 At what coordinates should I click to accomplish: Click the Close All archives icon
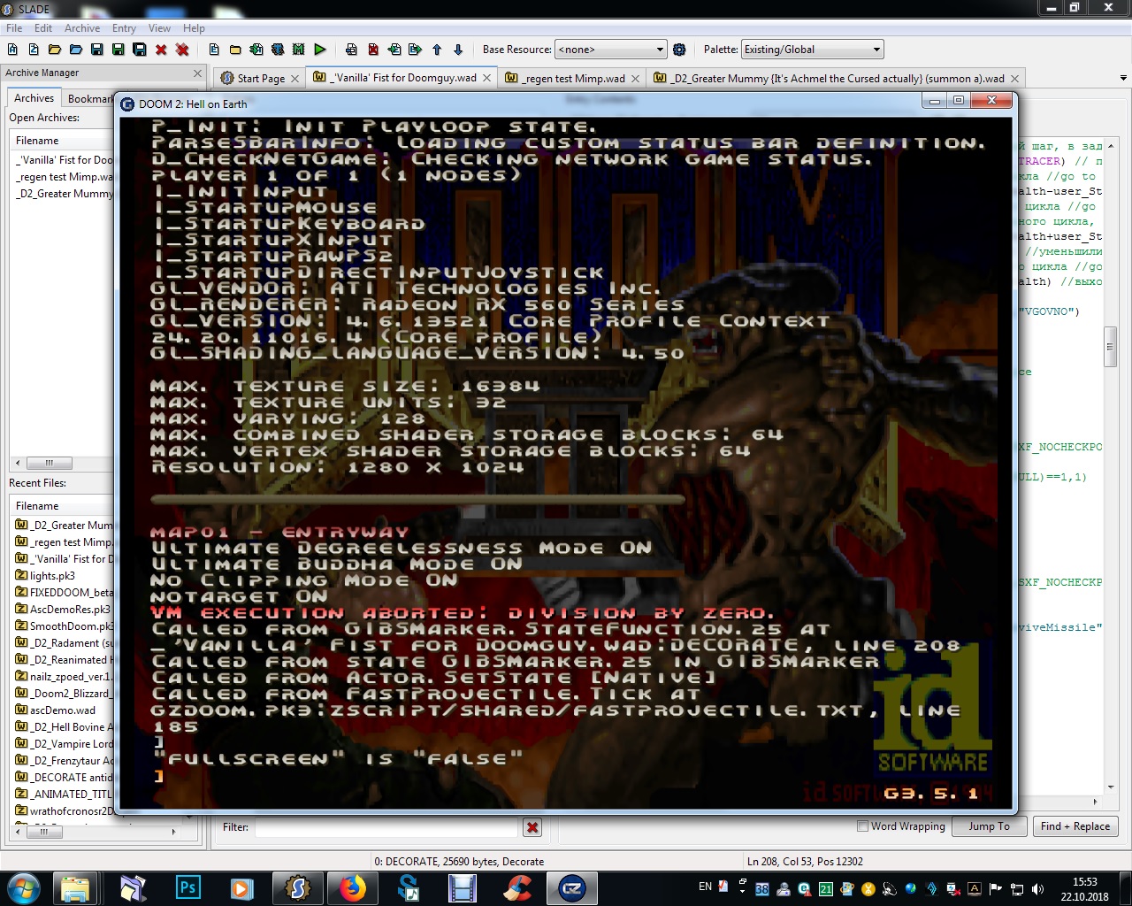coord(182,50)
